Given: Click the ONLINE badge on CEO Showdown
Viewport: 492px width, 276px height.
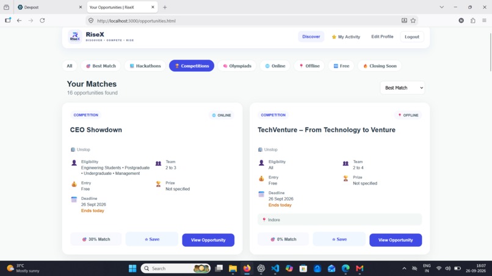Looking at the screenshot, I should pos(222,115).
